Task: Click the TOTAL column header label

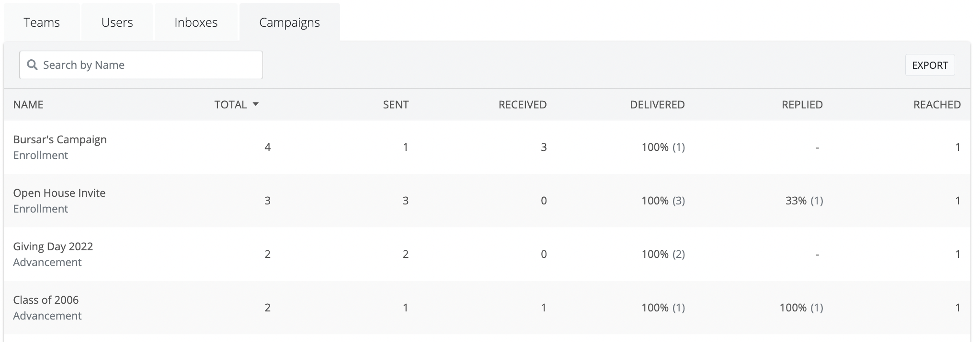Action: (x=230, y=105)
